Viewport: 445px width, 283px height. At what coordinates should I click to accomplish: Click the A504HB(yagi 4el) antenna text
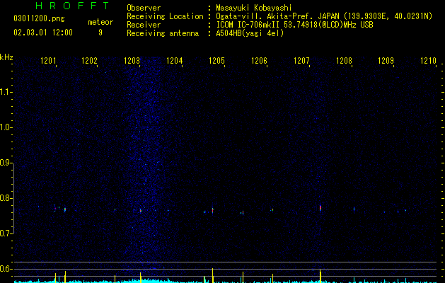point(250,33)
